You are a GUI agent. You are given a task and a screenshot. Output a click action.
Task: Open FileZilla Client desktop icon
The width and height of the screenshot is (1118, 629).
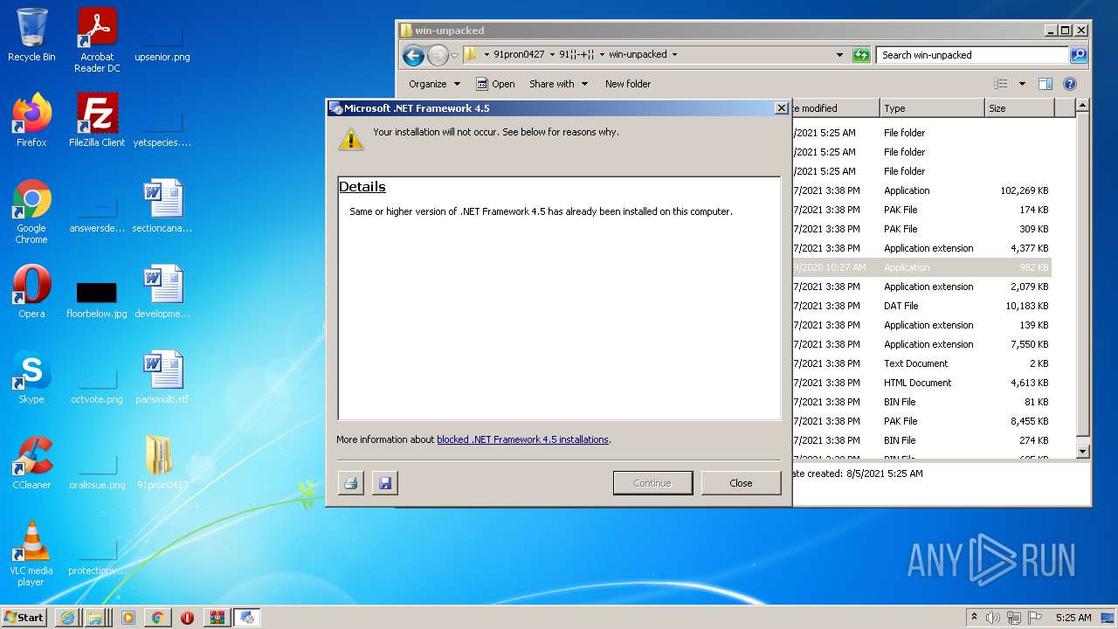[x=97, y=120]
